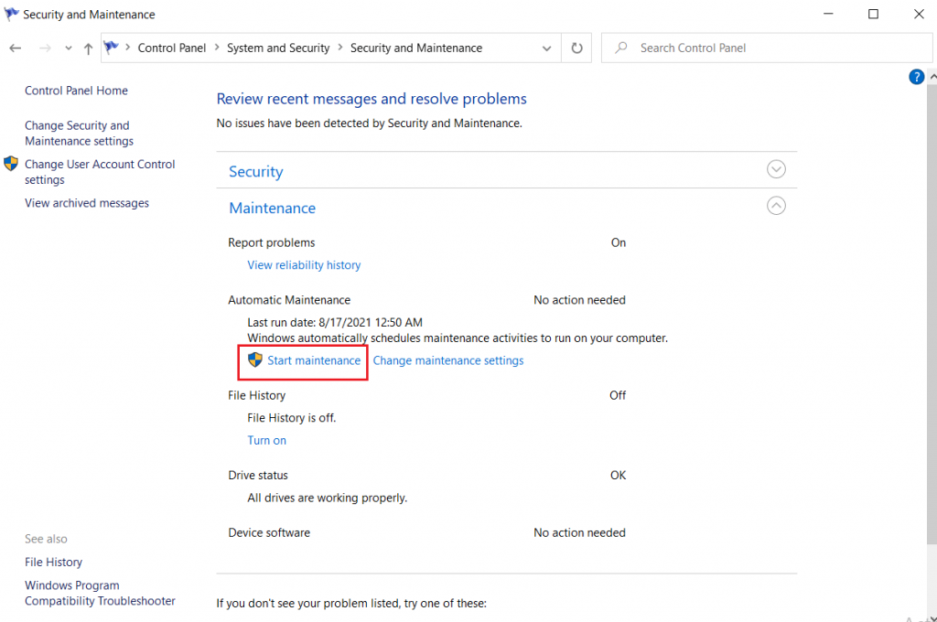The width and height of the screenshot is (937, 622).
Task: Go up one level with the up arrow
Action: click(x=89, y=48)
